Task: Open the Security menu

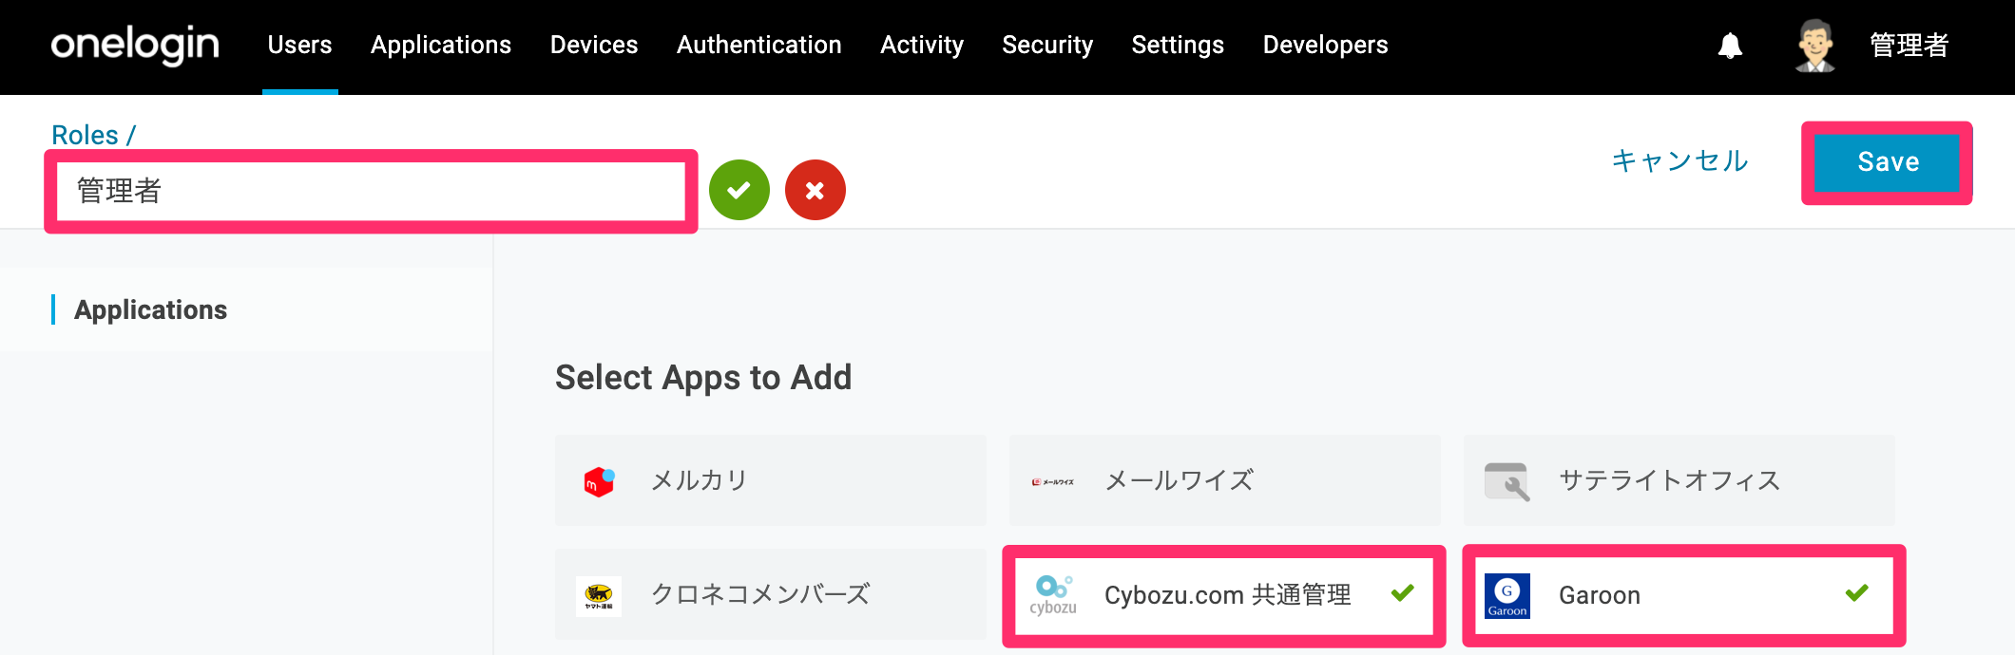Action: 1047,45
